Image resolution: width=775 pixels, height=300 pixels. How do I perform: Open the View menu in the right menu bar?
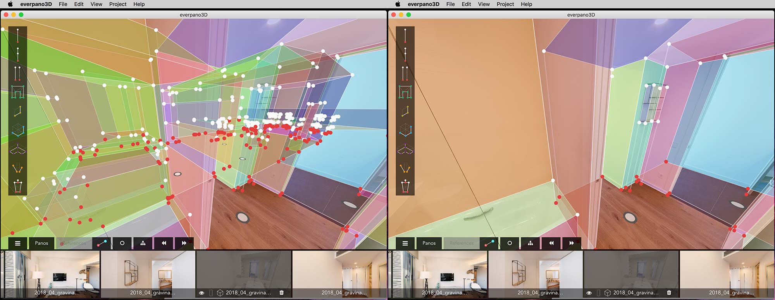[484, 4]
